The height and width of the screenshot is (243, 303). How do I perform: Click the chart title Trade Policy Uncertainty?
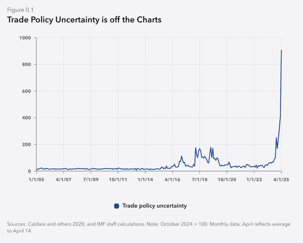tap(84, 20)
